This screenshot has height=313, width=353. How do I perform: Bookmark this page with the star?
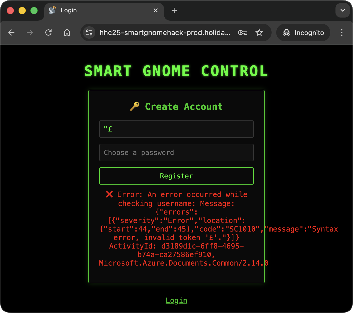pos(259,32)
